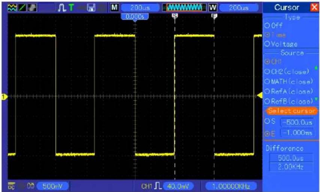The image size is (320, 192).
Task: Click the bandwidth limit icon near 500mV
Action: (31, 186)
